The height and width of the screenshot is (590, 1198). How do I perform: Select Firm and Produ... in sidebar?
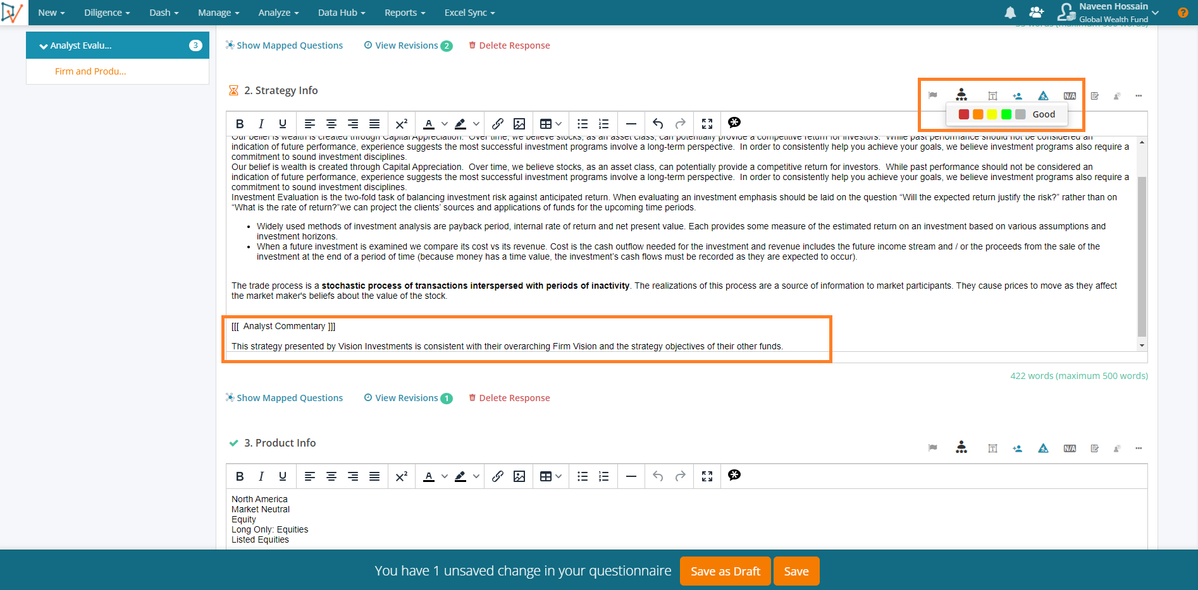coord(90,71)
